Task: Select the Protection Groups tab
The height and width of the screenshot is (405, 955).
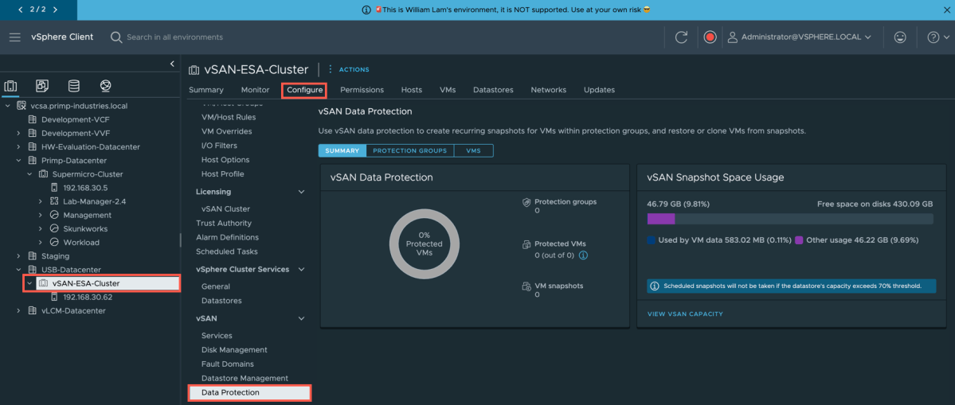Action: click(x=409, y=150)
